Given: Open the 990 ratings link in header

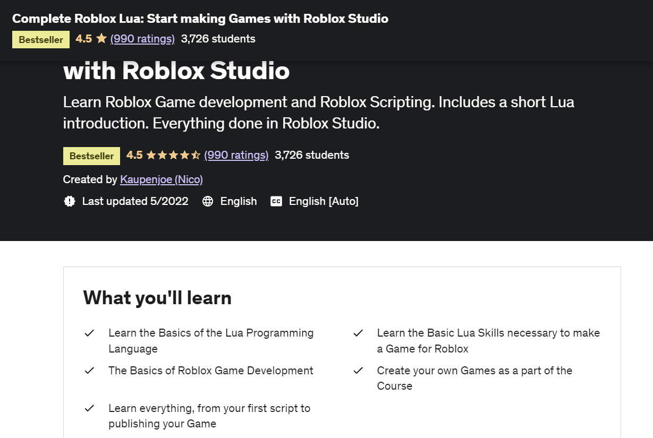Looking at the screenshot, I should pos(142,39).
